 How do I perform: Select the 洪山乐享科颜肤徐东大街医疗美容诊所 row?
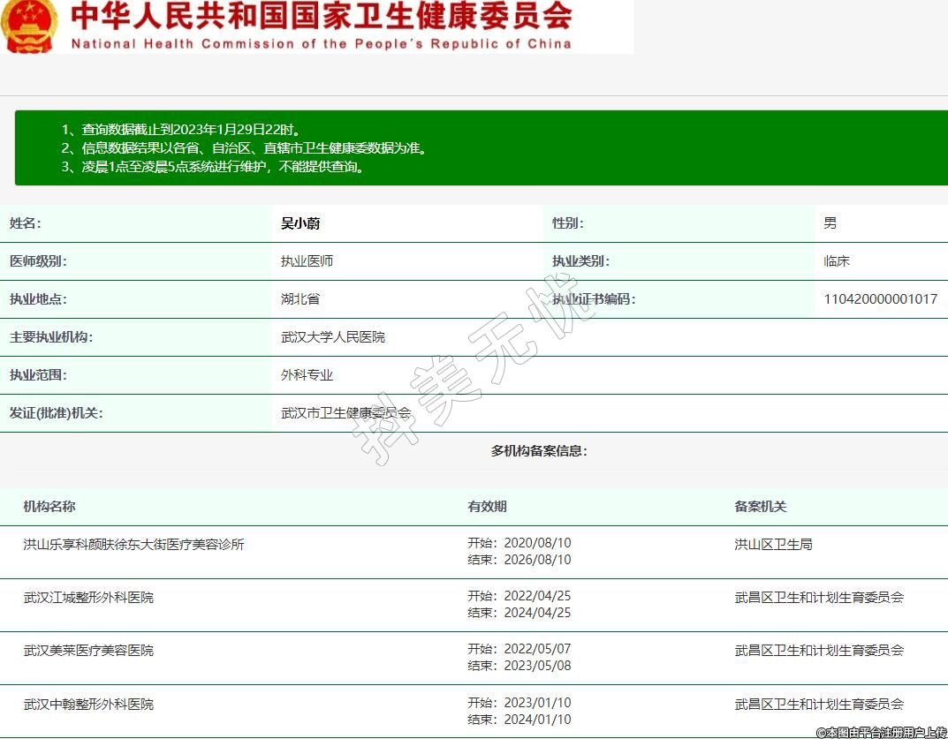pyautogui.click(x=133, y=545)
